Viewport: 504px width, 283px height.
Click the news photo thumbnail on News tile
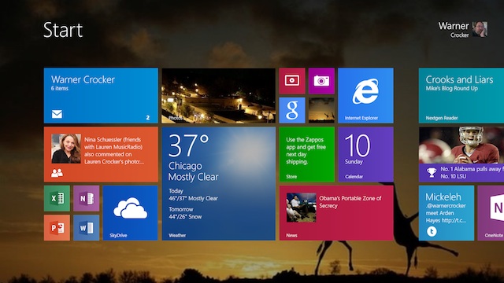tap(301, 208)
